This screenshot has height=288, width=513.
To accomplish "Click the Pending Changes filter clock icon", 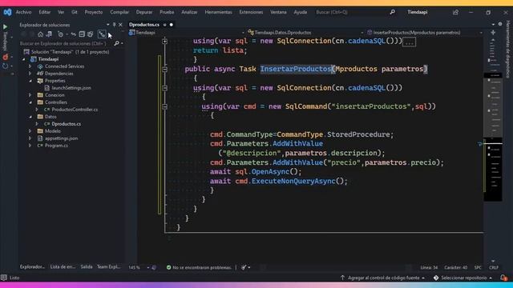I will 61,34.
